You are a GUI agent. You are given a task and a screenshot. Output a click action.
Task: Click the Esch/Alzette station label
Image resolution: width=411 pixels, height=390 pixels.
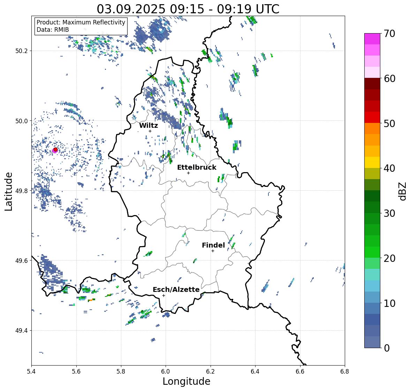176,289
